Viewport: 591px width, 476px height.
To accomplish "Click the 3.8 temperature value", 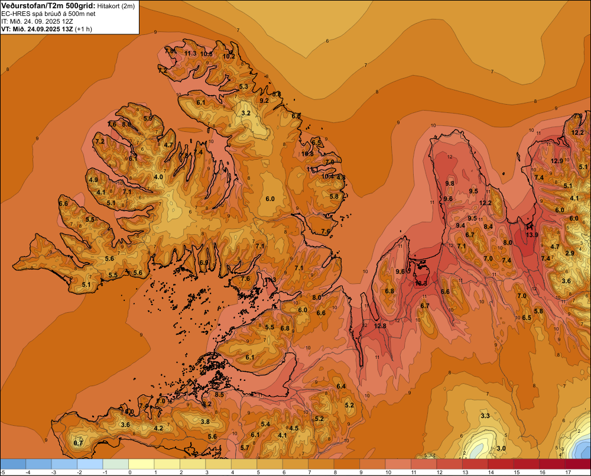I will (205, 422).
